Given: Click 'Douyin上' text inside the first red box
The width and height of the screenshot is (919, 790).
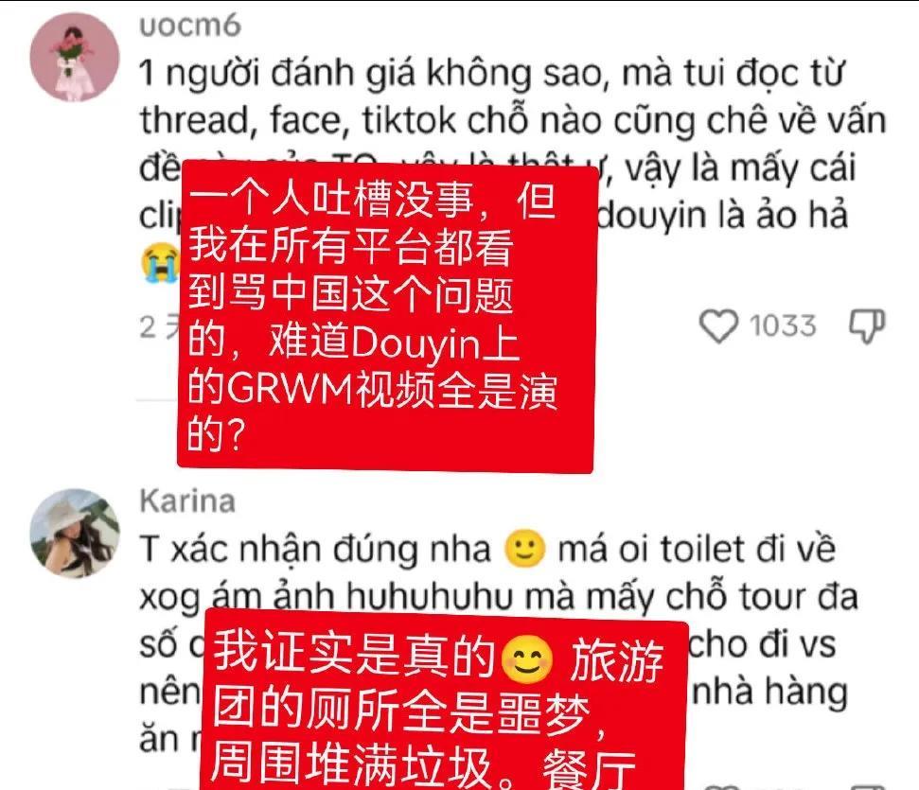Looking at the screenshot, I should [x=434, y=342].
